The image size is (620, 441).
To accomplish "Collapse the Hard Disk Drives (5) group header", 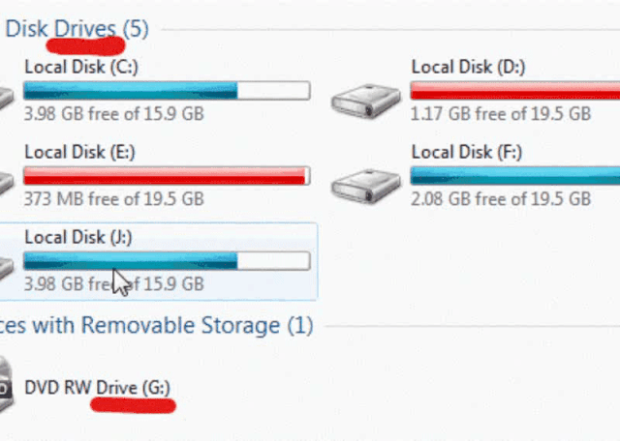I will (x=77, y=29).
